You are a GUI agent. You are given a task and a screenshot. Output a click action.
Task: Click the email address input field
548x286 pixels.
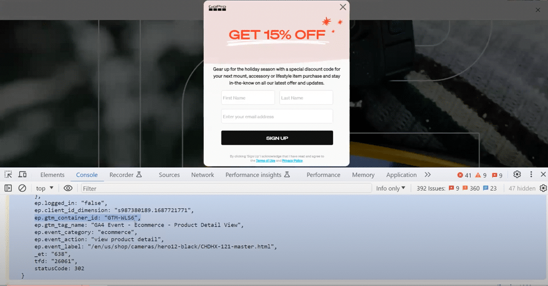coord(277,117)
